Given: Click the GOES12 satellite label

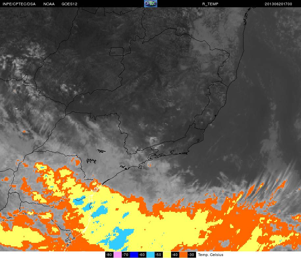Looking at the screenshot, I should pyautogui.click(x=69, y=4).
